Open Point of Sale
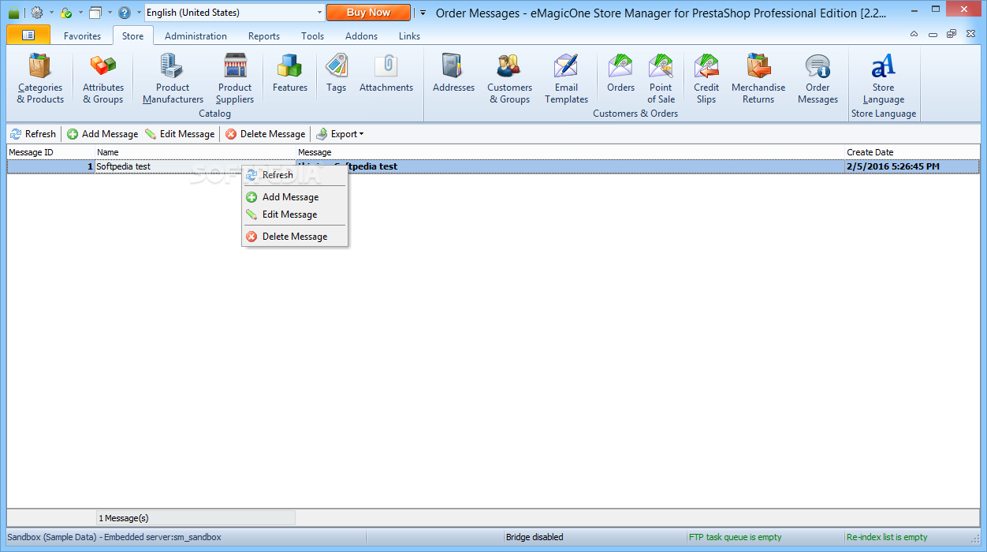Viewport: 987px width, 552px height. click(x=661, y=79)
